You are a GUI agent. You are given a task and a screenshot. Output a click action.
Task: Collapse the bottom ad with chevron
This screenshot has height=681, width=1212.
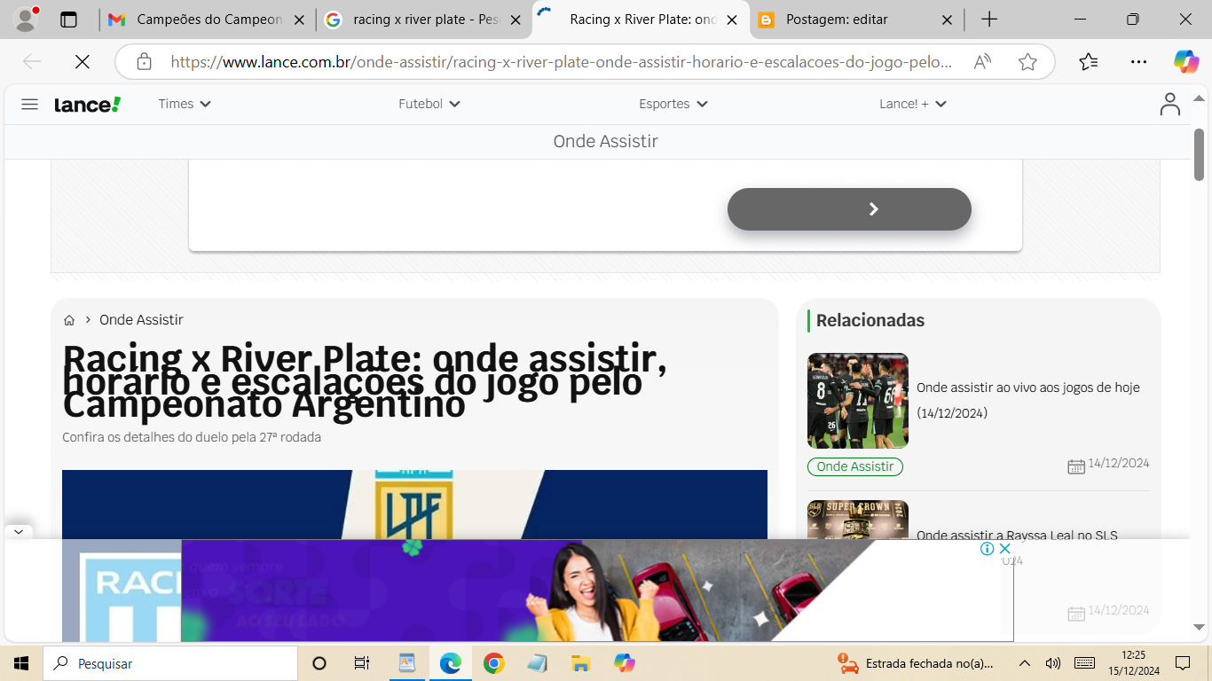tap(19, 532)
